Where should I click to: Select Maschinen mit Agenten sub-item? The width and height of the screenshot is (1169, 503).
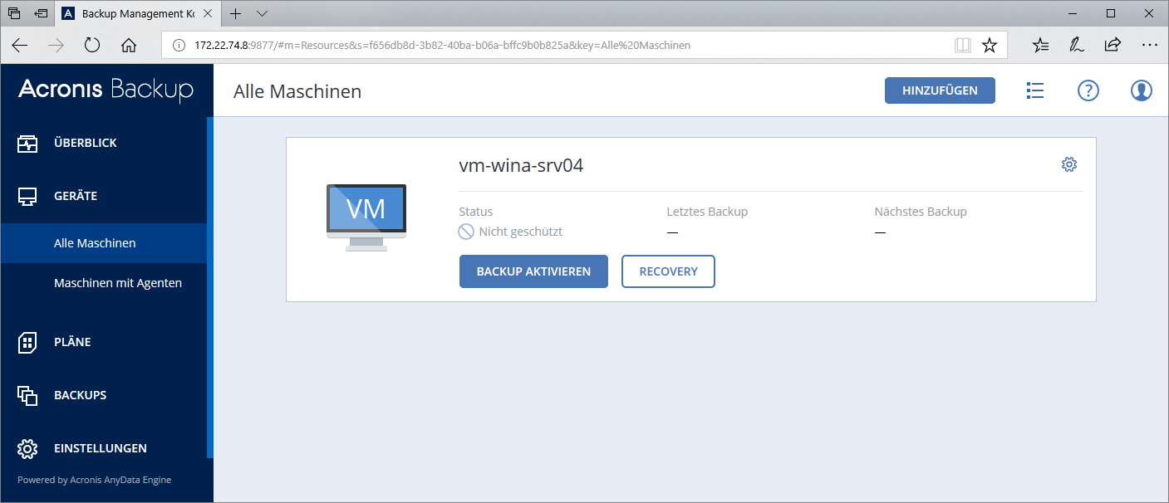117,283
